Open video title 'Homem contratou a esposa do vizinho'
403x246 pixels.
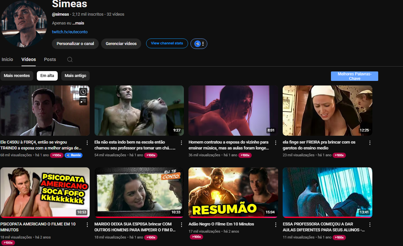229,145
